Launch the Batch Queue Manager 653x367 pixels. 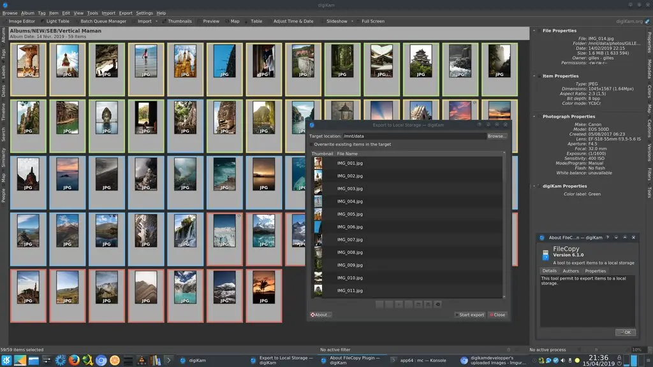click(x=103, y=21)
